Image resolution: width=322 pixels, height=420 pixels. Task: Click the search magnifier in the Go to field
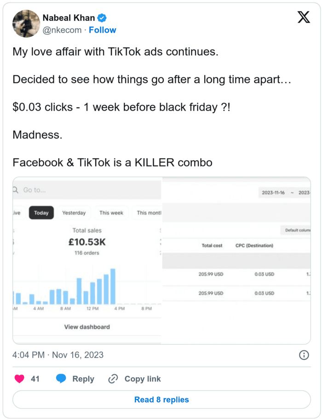click(x=15, y=189)
